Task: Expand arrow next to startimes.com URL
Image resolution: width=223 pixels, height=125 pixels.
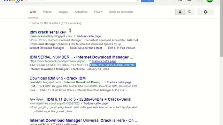Action: click(82, 103)
